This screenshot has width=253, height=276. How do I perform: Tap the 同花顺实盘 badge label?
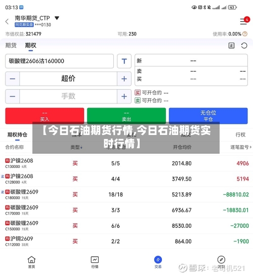[x=24, y=25]
